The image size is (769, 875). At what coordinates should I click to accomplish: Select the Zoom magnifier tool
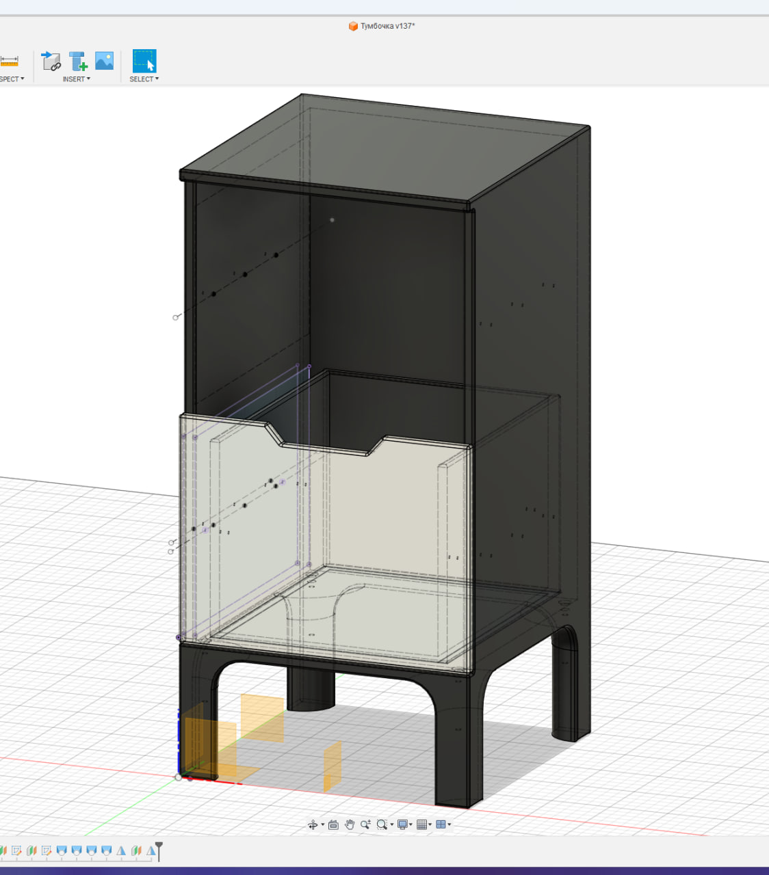[365, 824]
